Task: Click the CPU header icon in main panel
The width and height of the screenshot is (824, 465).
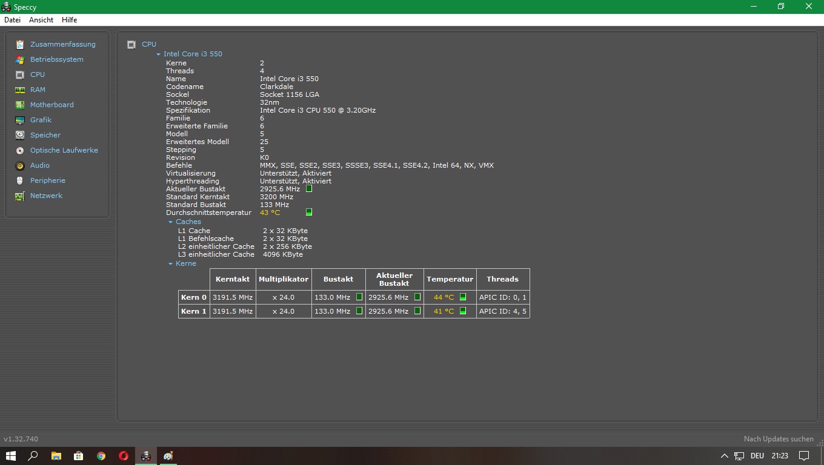Action: click(131, 44)
